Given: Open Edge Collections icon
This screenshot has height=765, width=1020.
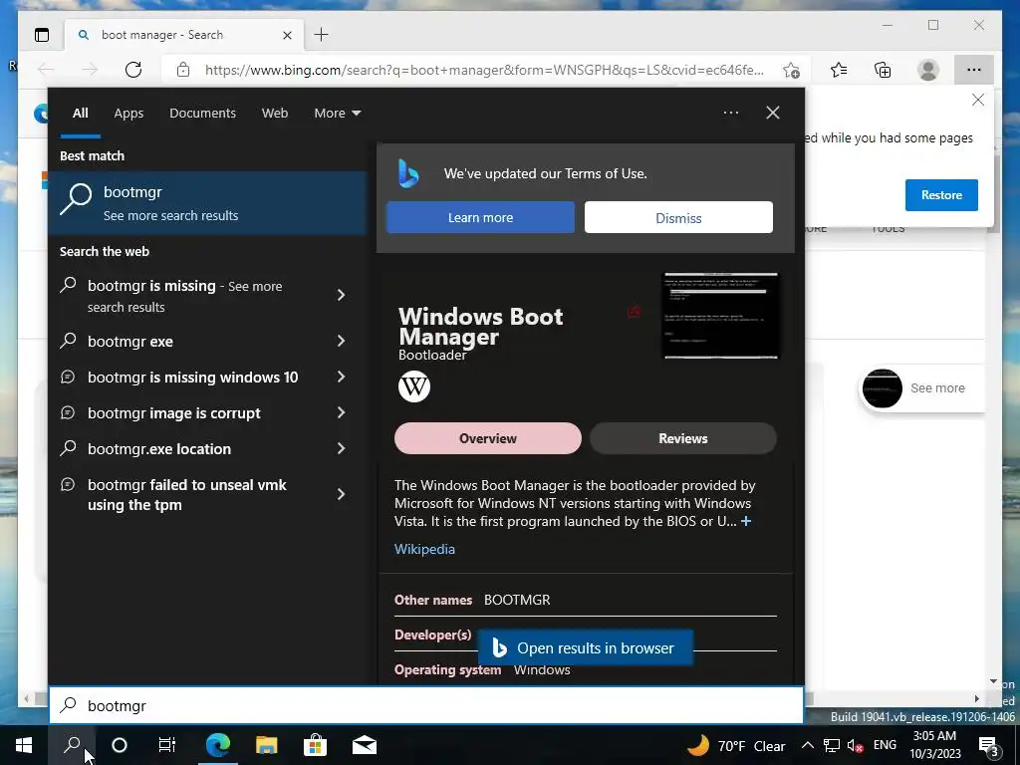Looking at the screenshot, I should coord(883,70).
